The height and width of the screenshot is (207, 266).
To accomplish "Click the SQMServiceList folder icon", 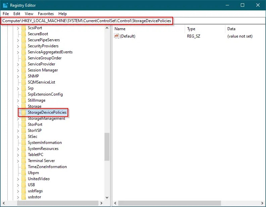I will pos(24,82).
